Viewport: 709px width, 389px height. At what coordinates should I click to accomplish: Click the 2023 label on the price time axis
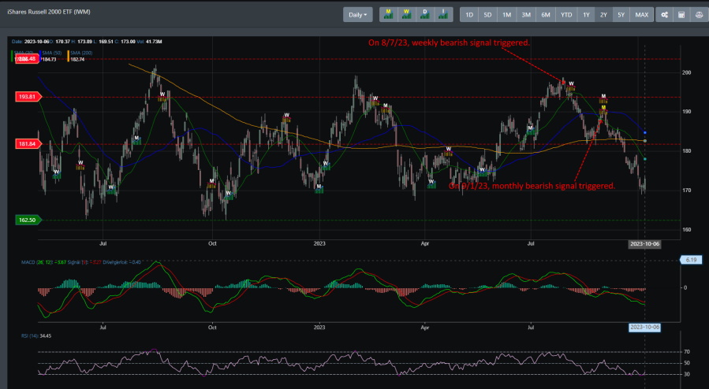point(319,243)
